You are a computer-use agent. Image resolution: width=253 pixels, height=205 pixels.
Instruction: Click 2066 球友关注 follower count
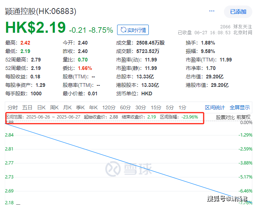point(236,26)
